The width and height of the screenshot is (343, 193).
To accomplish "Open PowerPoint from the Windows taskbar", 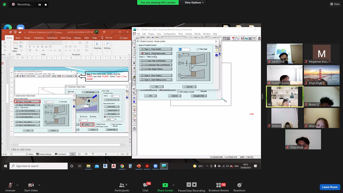I will (x=139, y=166).
